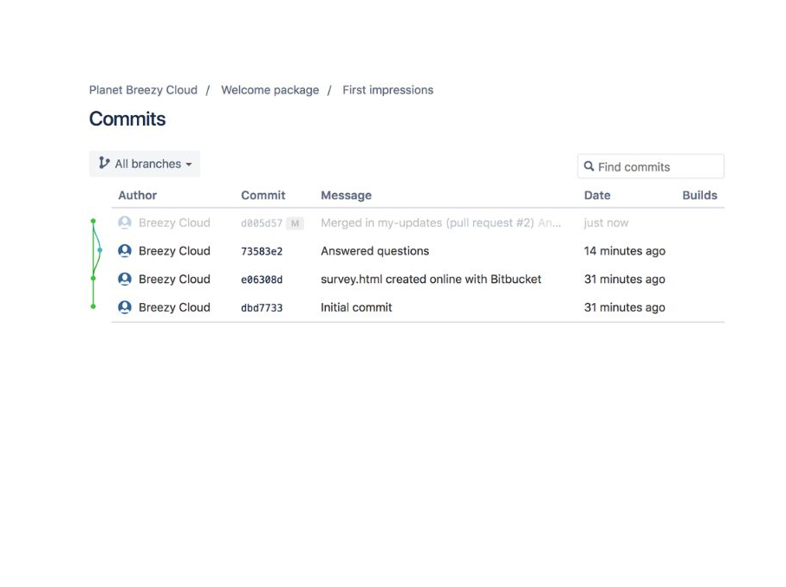Open commit hash 73583e2
786x587 pixels.
[262, 252]
